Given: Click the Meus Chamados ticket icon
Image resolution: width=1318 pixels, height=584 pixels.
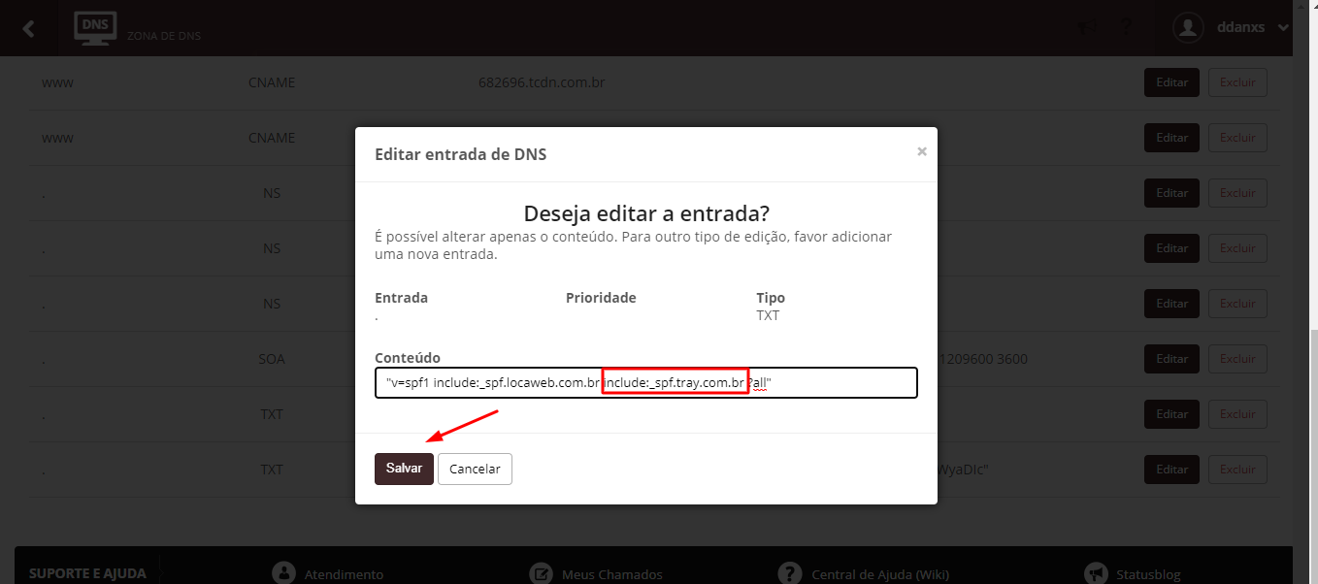Looking at the screenshot, I should click(541, 572).
